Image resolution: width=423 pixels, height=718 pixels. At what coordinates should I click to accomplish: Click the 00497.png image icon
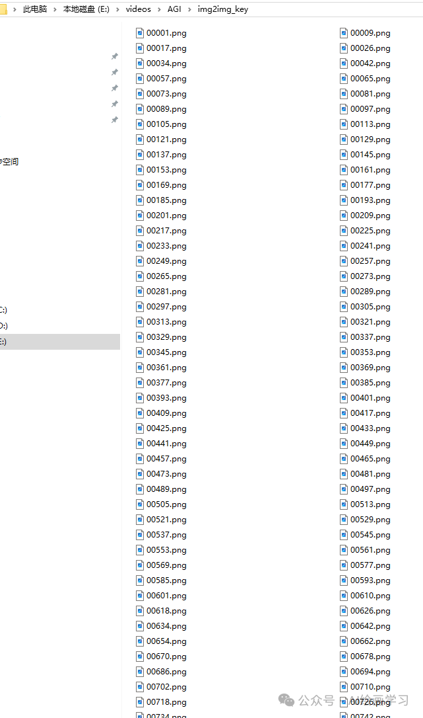pos(344,489)
